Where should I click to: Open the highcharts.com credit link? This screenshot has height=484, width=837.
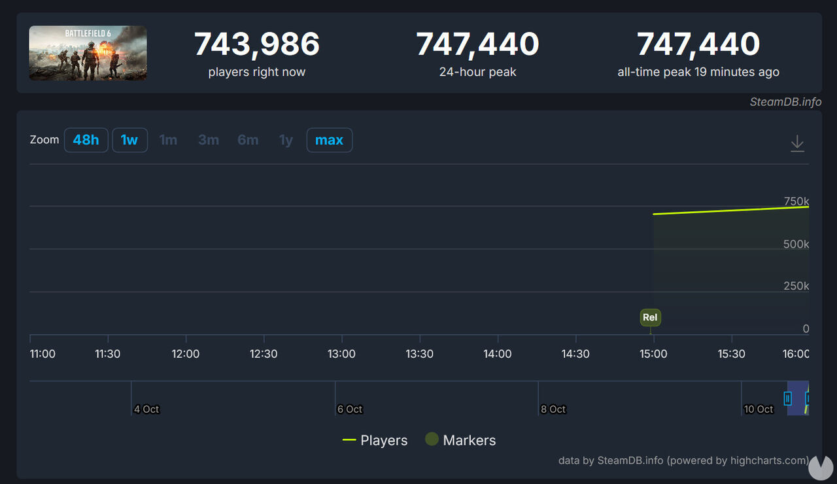(683, 460)
